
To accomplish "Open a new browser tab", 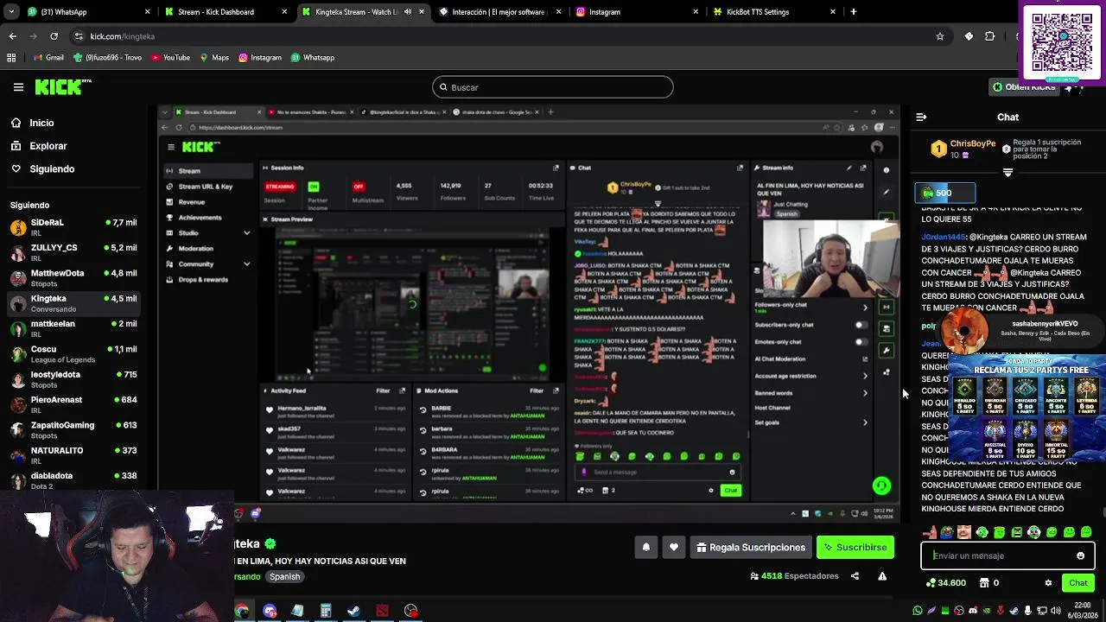I will click(854, 12).
